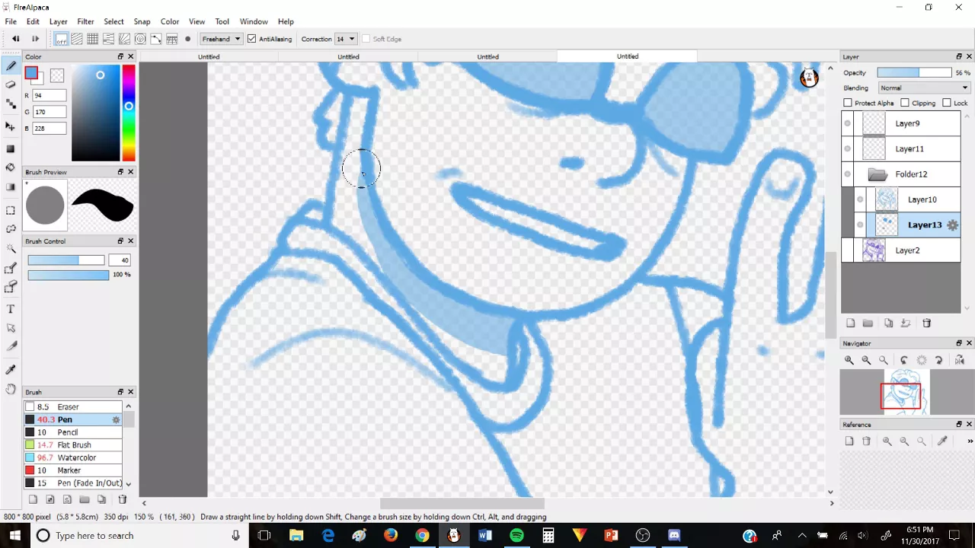The image size is (975, 548).
Task: Open the Filter menu
Action: [85, 21]
